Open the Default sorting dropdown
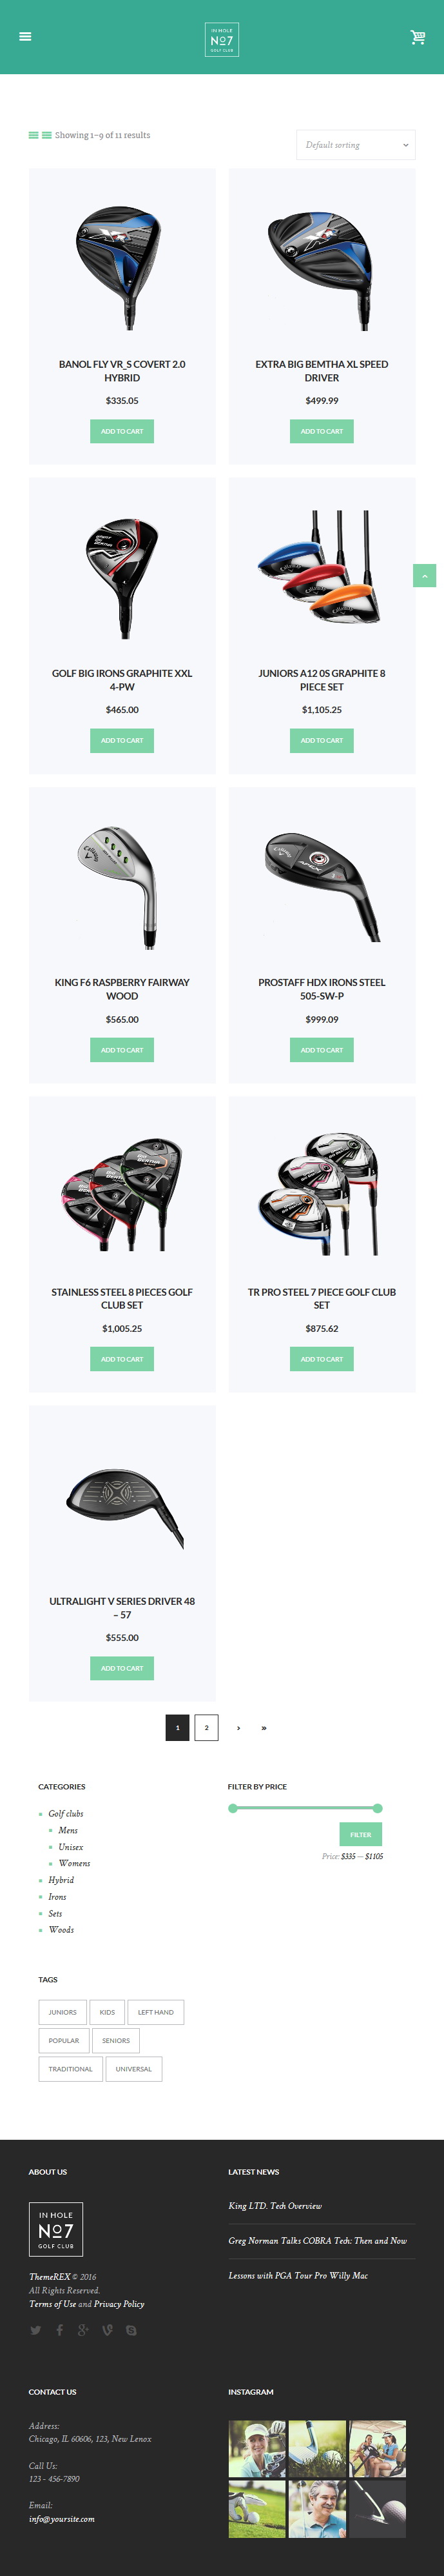 pos(355,145)
